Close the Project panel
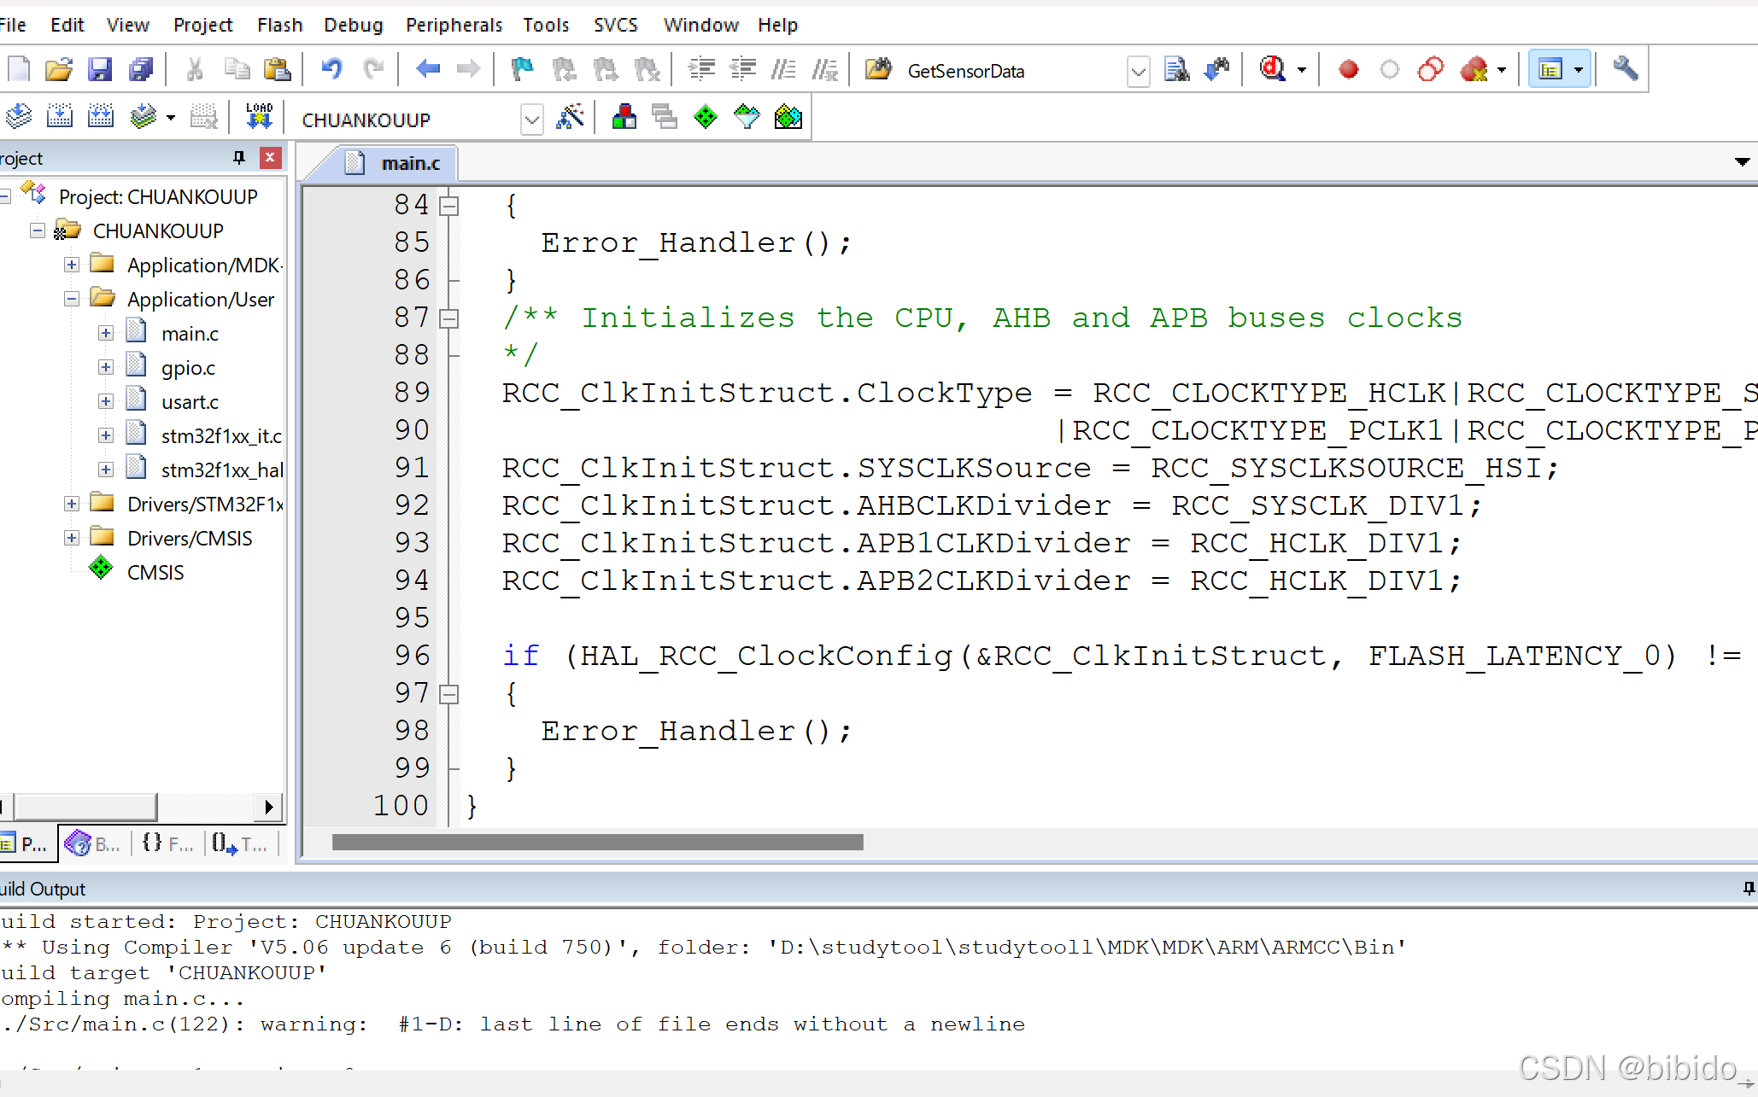Image resolution: width=1758 pixels, height=1097 pixels. [x=270, y=158]
